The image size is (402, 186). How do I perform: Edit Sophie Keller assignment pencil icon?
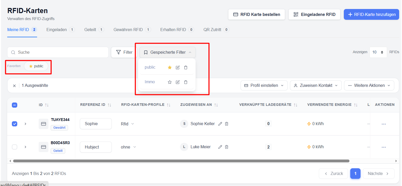tap(220, 124)
